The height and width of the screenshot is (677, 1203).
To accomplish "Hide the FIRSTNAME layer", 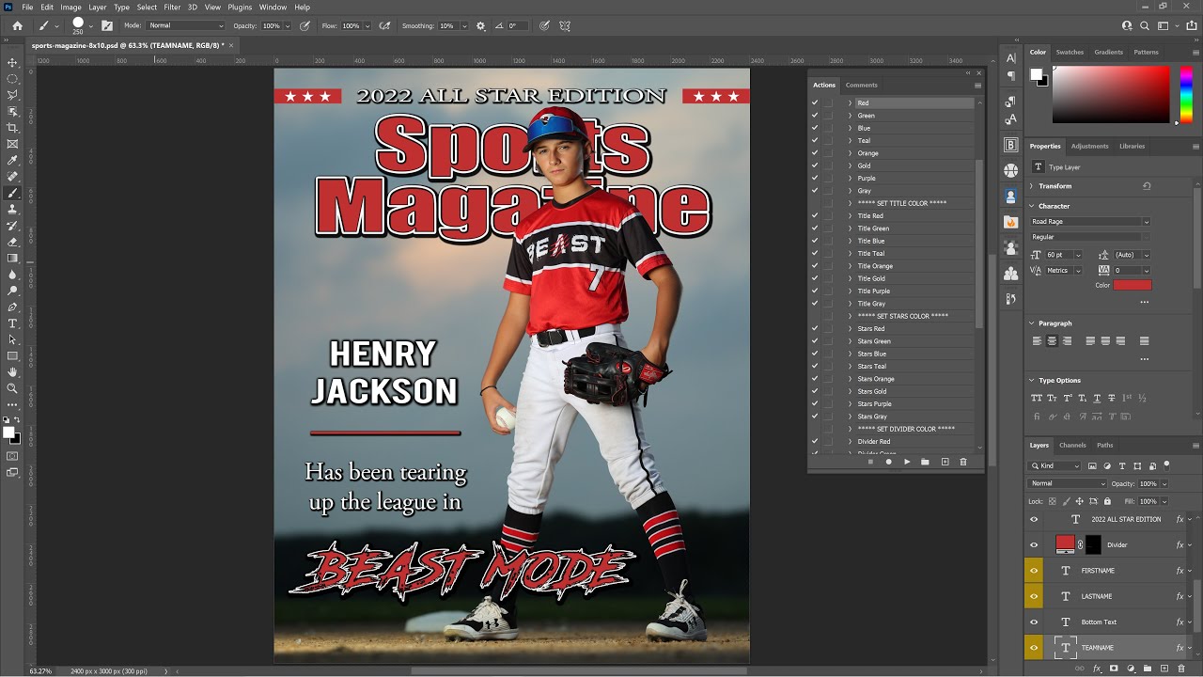I will 1034,571.
